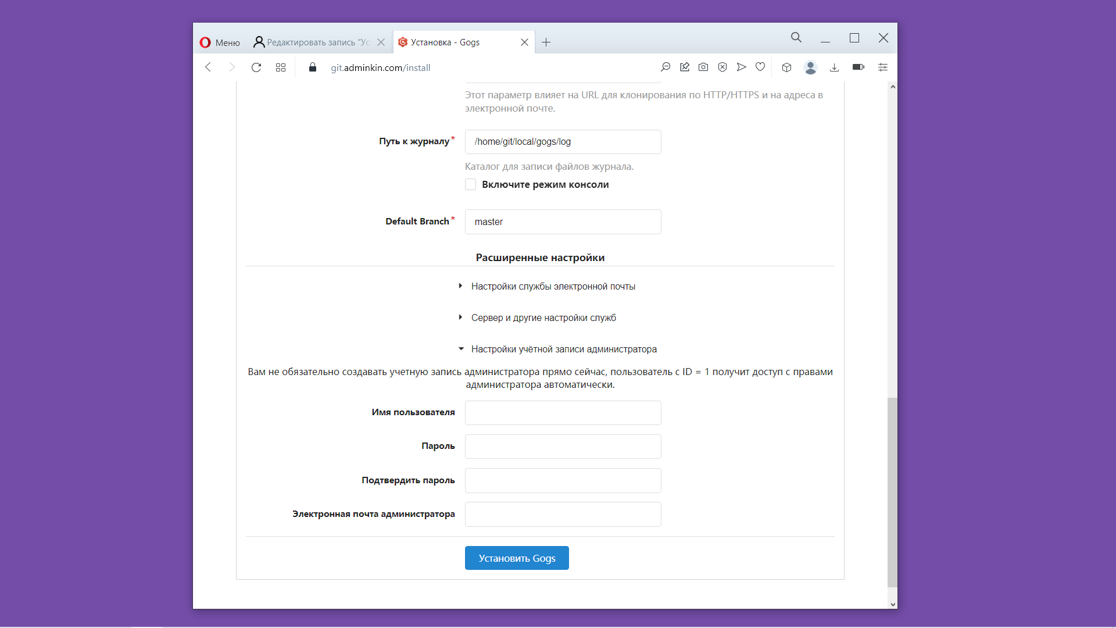Screen dimensions: 1116x628
Task: Open the extensions cube icon
Action: point(787,67)
